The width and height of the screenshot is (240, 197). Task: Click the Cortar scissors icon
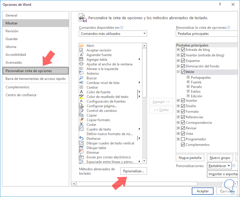[x=81, y=124]
